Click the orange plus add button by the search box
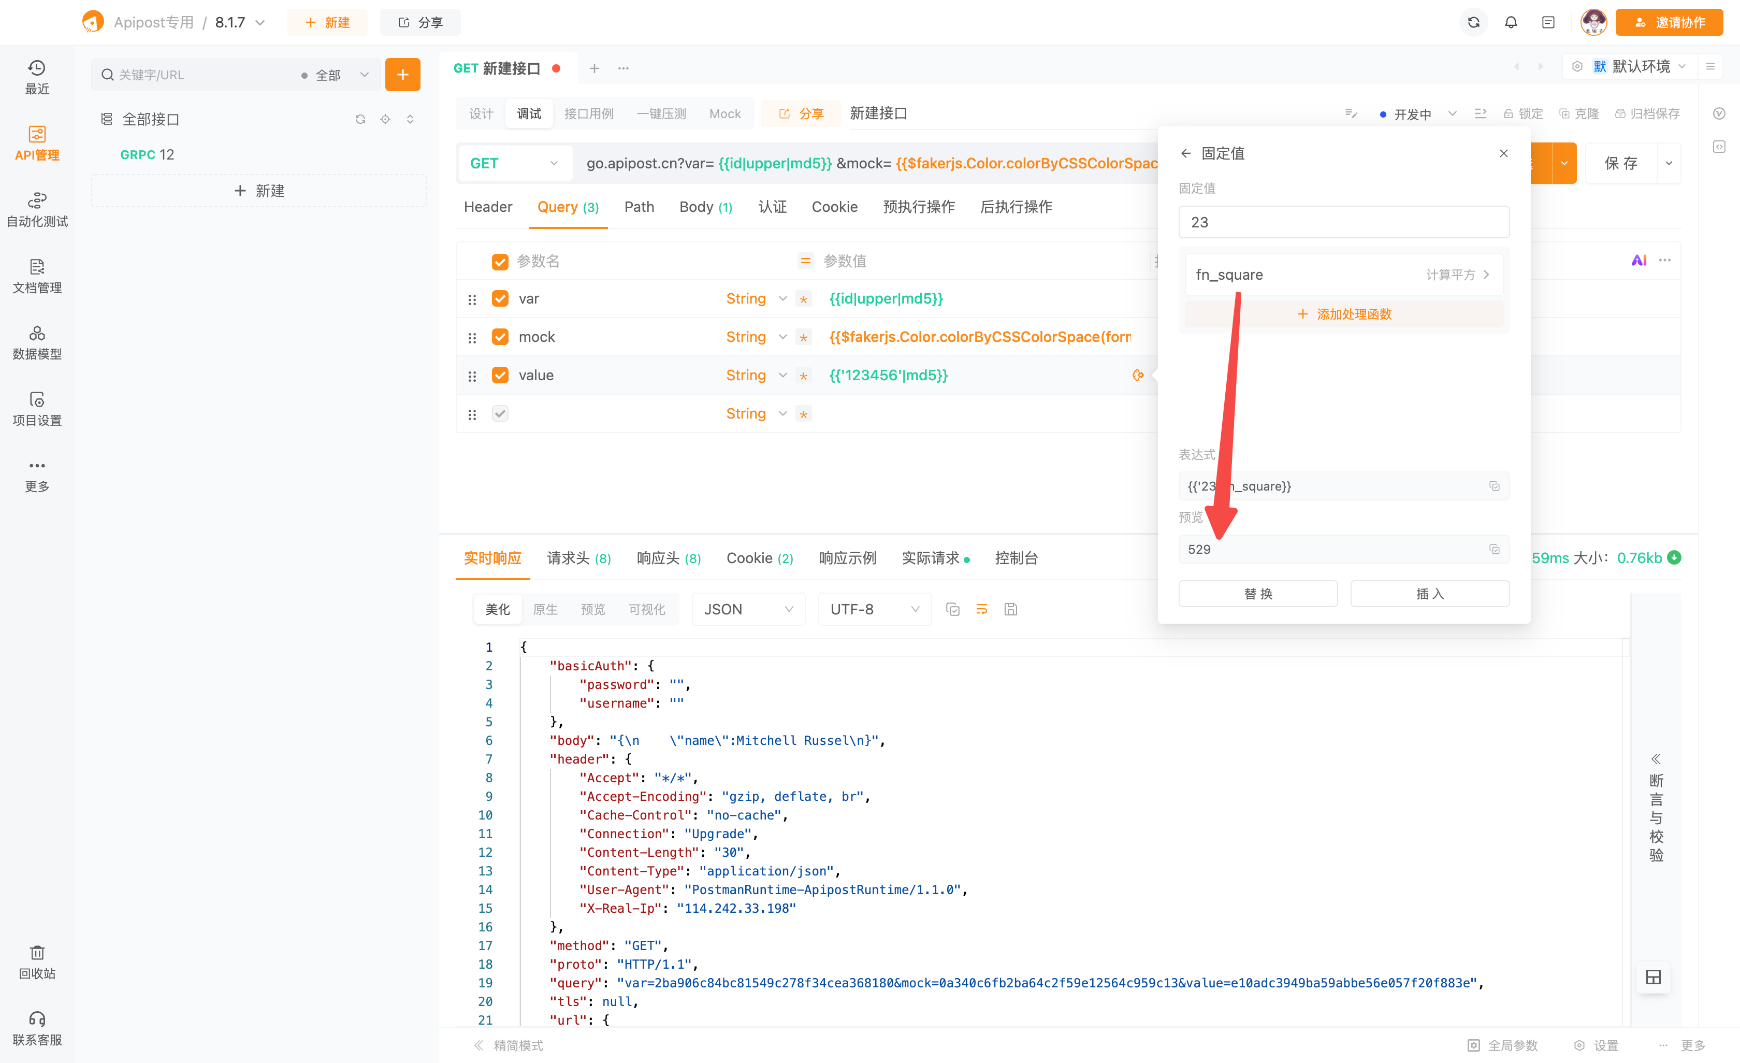Image resolution: width=1740 pixels, height=1063 pixels. (x=402, y=74)
